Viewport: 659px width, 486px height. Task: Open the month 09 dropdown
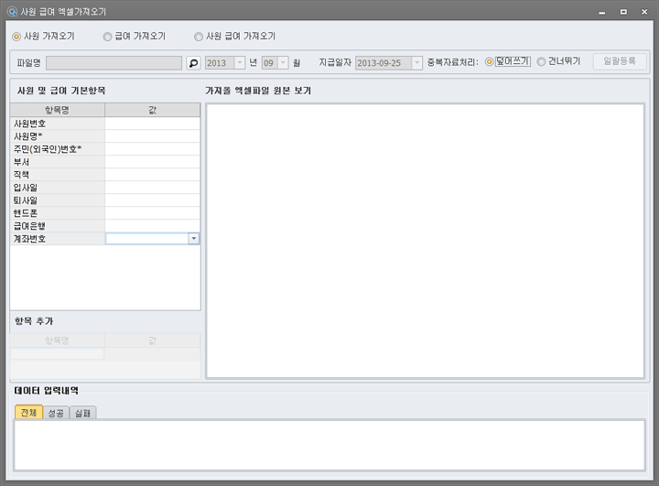[x=283, y=63]
